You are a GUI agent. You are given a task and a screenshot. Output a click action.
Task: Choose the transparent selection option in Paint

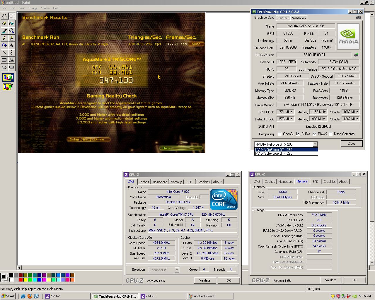click(8, 87)
